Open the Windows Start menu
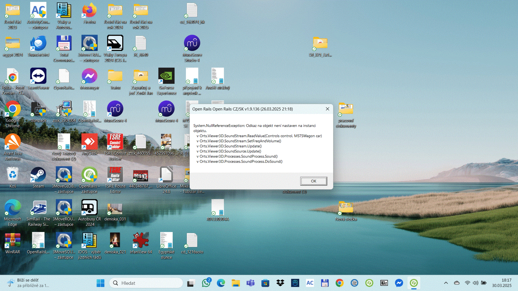 [x=100, y=283]
